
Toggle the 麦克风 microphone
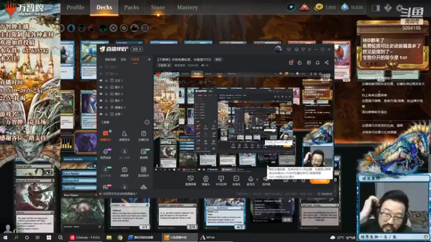click(251, 181)
